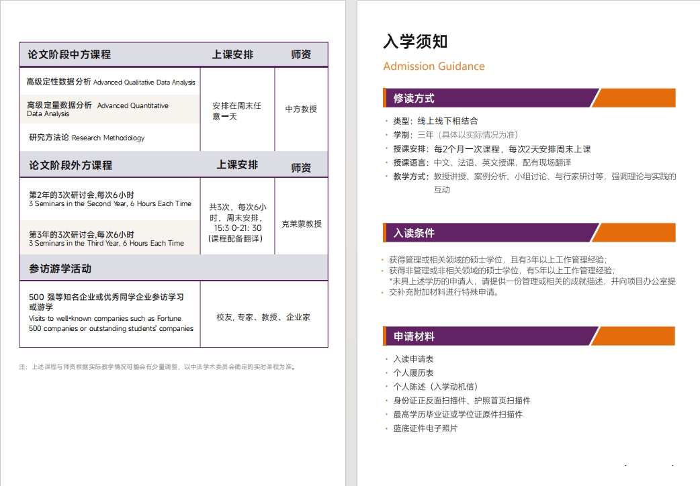Image resolution: width=700 pixels, height=486 pixels.
Task: Select the 共3次，每次6小时 schedule cell
Action: click(x=238, y=223)
